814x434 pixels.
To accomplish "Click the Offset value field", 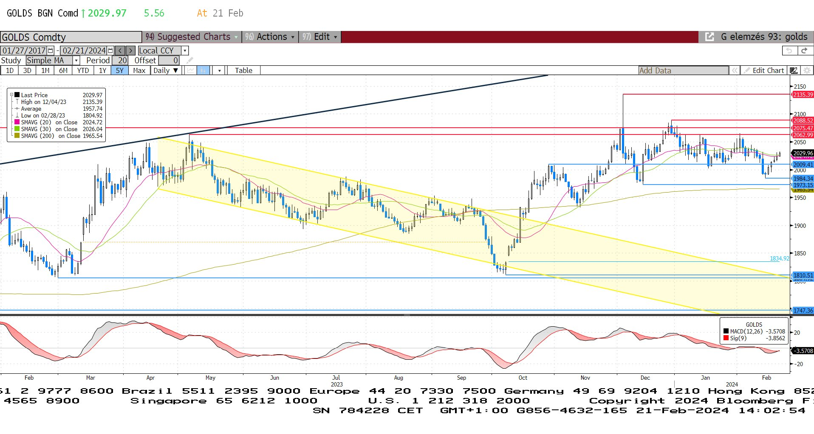I will 169,61.
